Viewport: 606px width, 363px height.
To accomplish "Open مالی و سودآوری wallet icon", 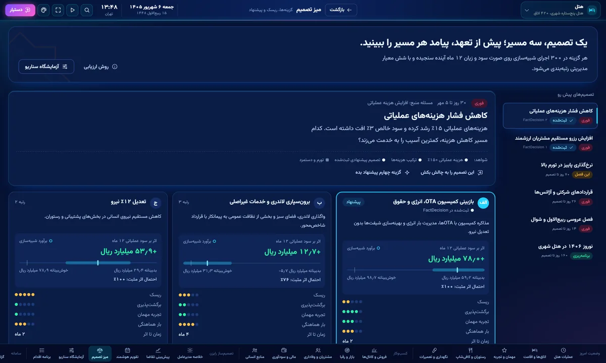I will 284,353.
